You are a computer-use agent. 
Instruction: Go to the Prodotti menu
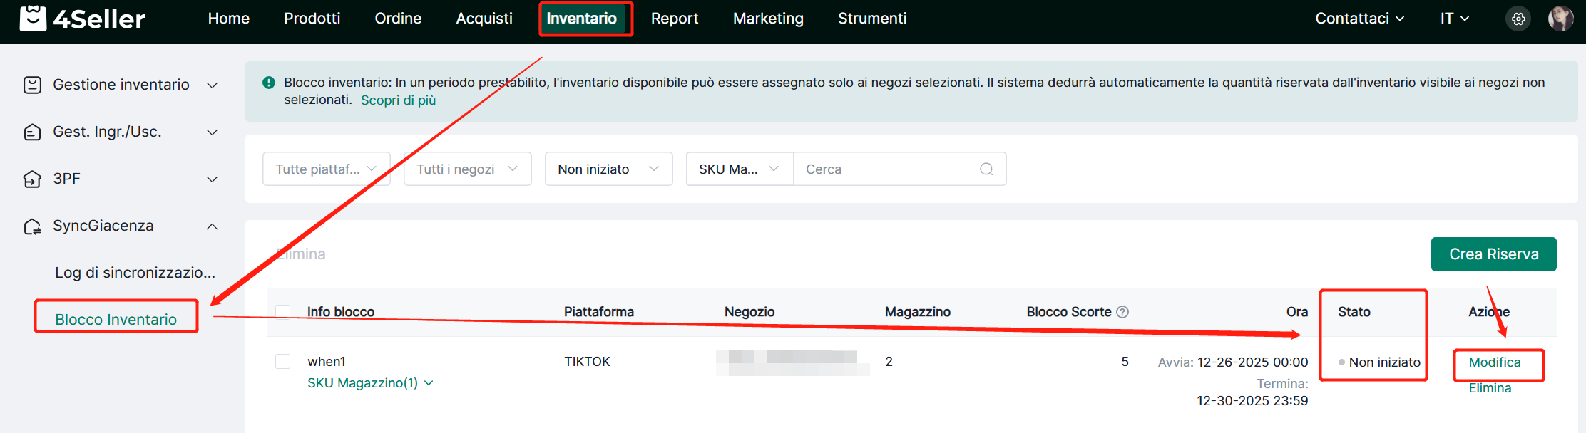pos(312,19)
